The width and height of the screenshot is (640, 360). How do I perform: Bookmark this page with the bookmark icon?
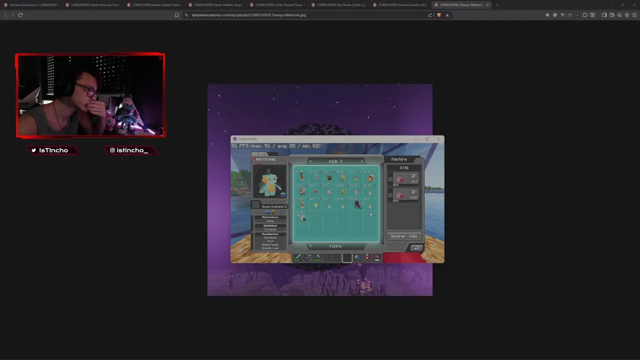(x=176, y=15)
